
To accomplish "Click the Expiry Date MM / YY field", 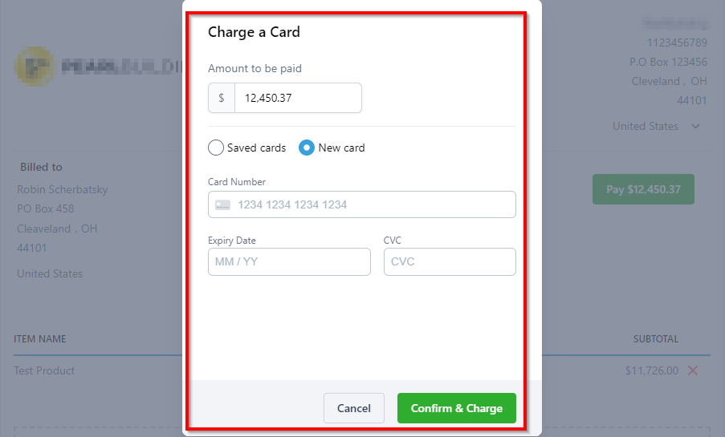I will point(289,262).
